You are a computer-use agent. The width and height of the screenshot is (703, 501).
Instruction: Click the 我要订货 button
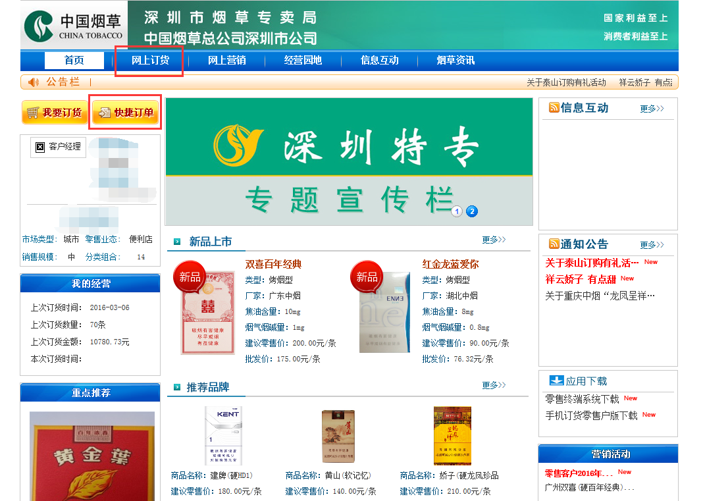tap(55, 113)
